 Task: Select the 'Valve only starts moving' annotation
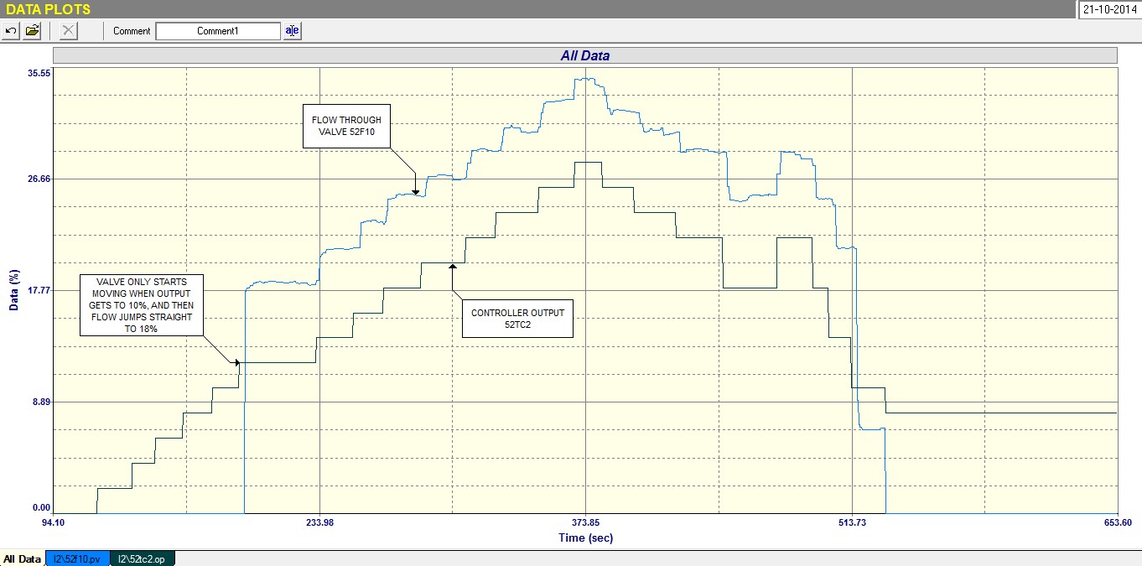tap(142, 305)
